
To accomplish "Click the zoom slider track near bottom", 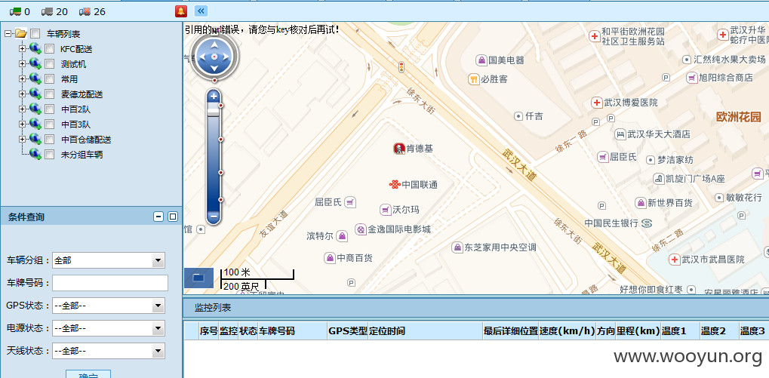I will pyautogui.click(x=214, y=200).
